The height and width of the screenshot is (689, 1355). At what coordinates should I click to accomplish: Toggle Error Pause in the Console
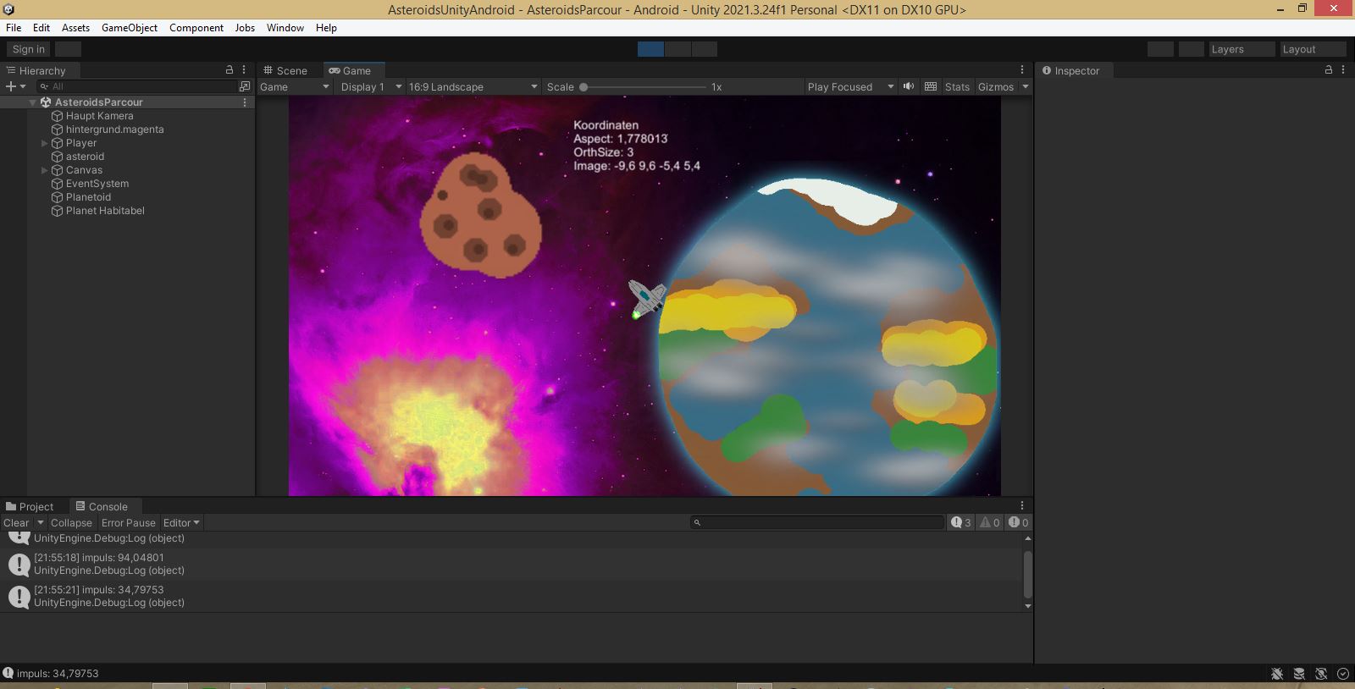(129, 523)
